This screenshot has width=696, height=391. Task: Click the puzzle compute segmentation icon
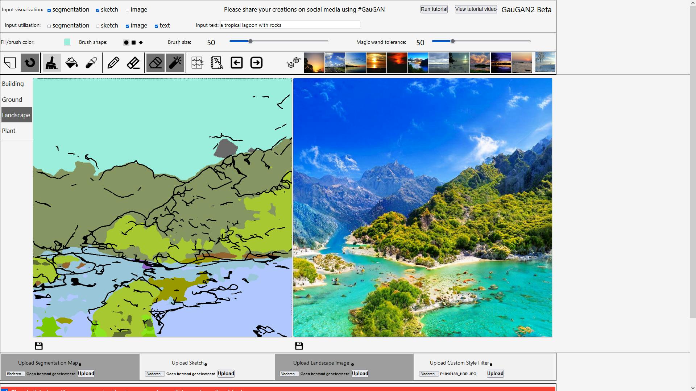[x=197, y=63]
